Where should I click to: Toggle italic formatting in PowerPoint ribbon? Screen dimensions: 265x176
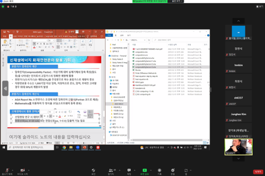pos(38,44)
